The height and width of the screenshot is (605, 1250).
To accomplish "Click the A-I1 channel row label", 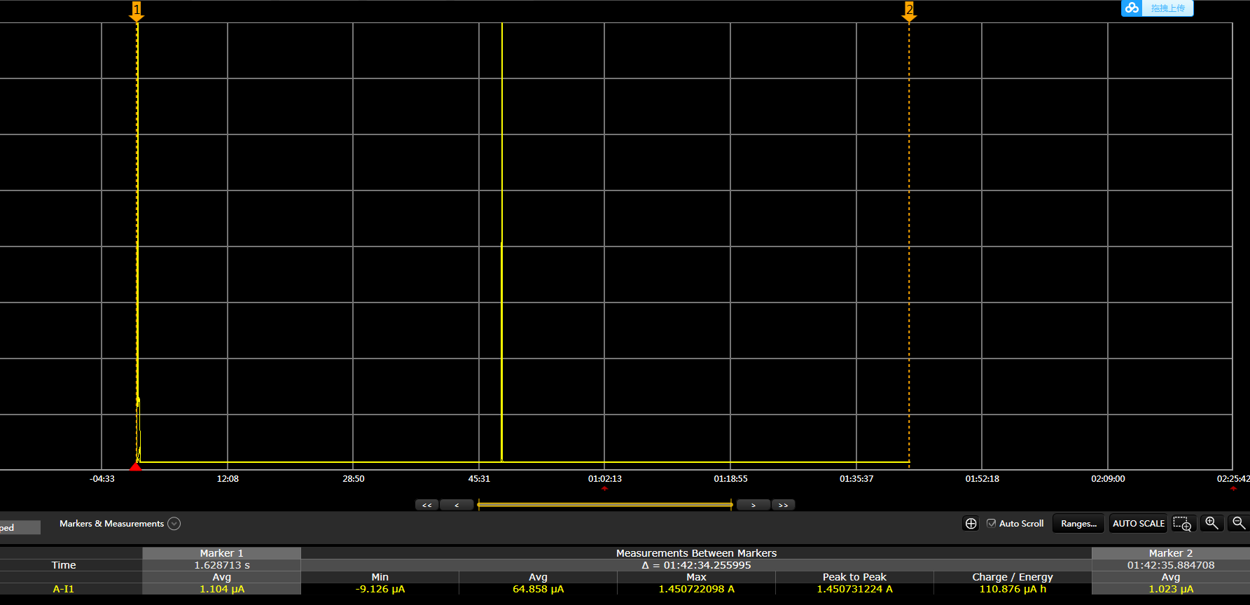I will pos(64,589).
